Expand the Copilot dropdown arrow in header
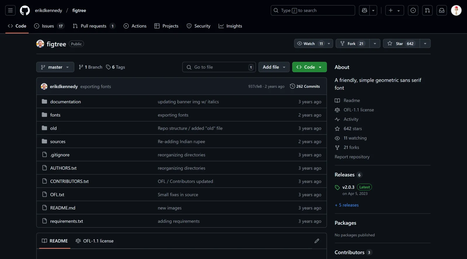Screen dimensions: 467x259 (373, 10)
